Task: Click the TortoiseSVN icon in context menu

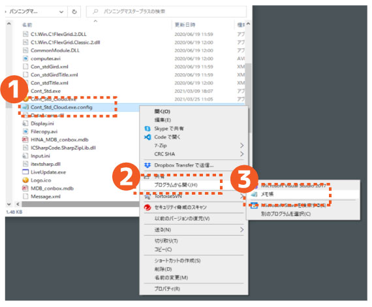Action: pyautogui.click(x=147, y=197)
